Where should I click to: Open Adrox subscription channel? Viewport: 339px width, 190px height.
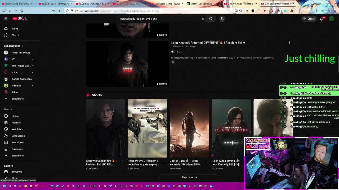tap(20, 92)
